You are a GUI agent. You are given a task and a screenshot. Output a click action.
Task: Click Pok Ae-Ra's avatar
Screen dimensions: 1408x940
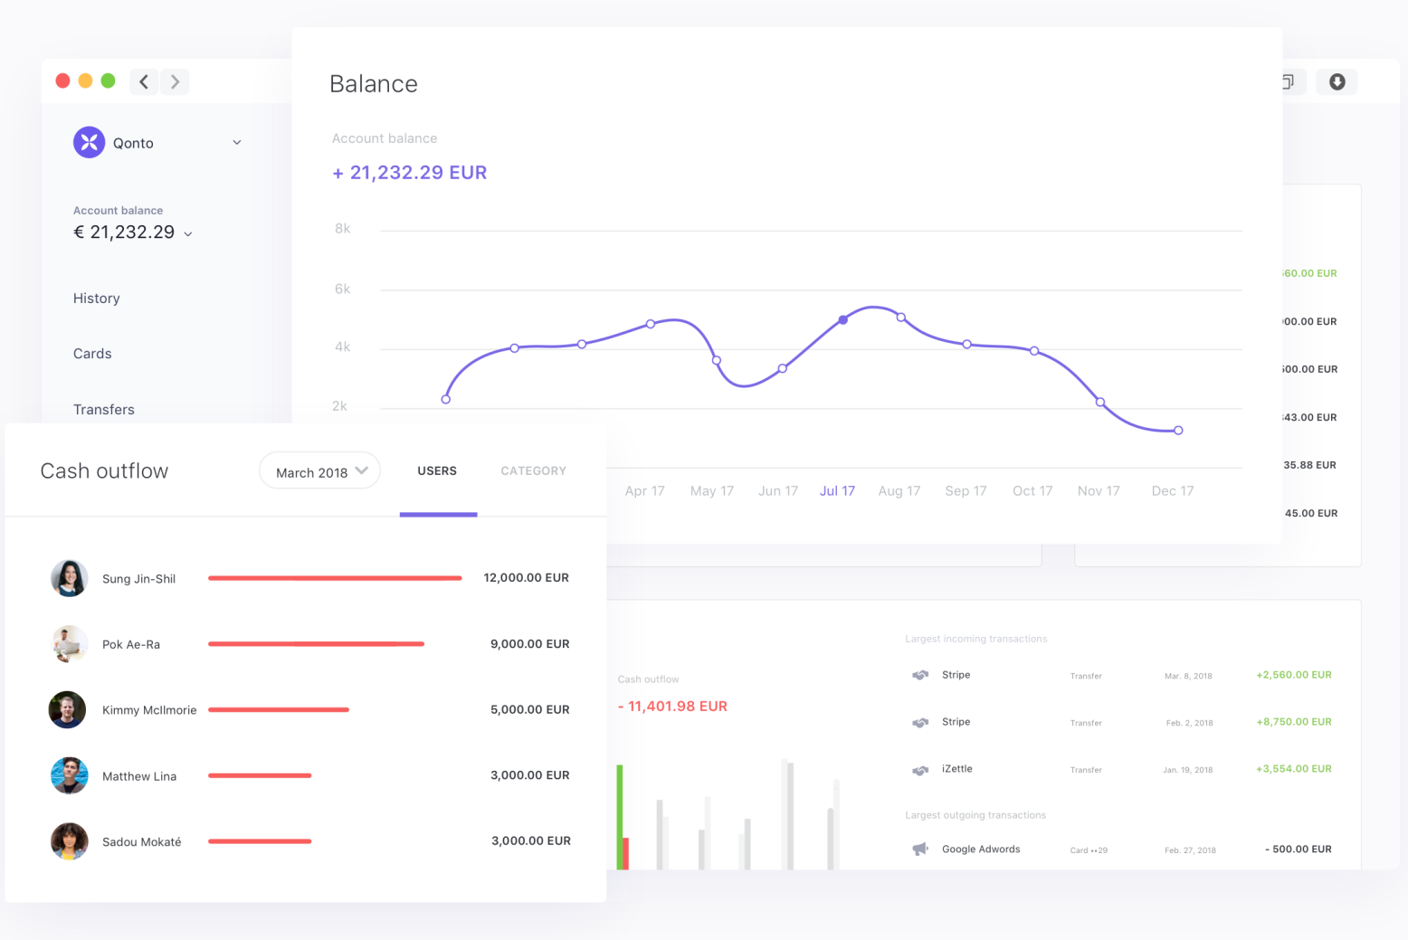[69, 644]
